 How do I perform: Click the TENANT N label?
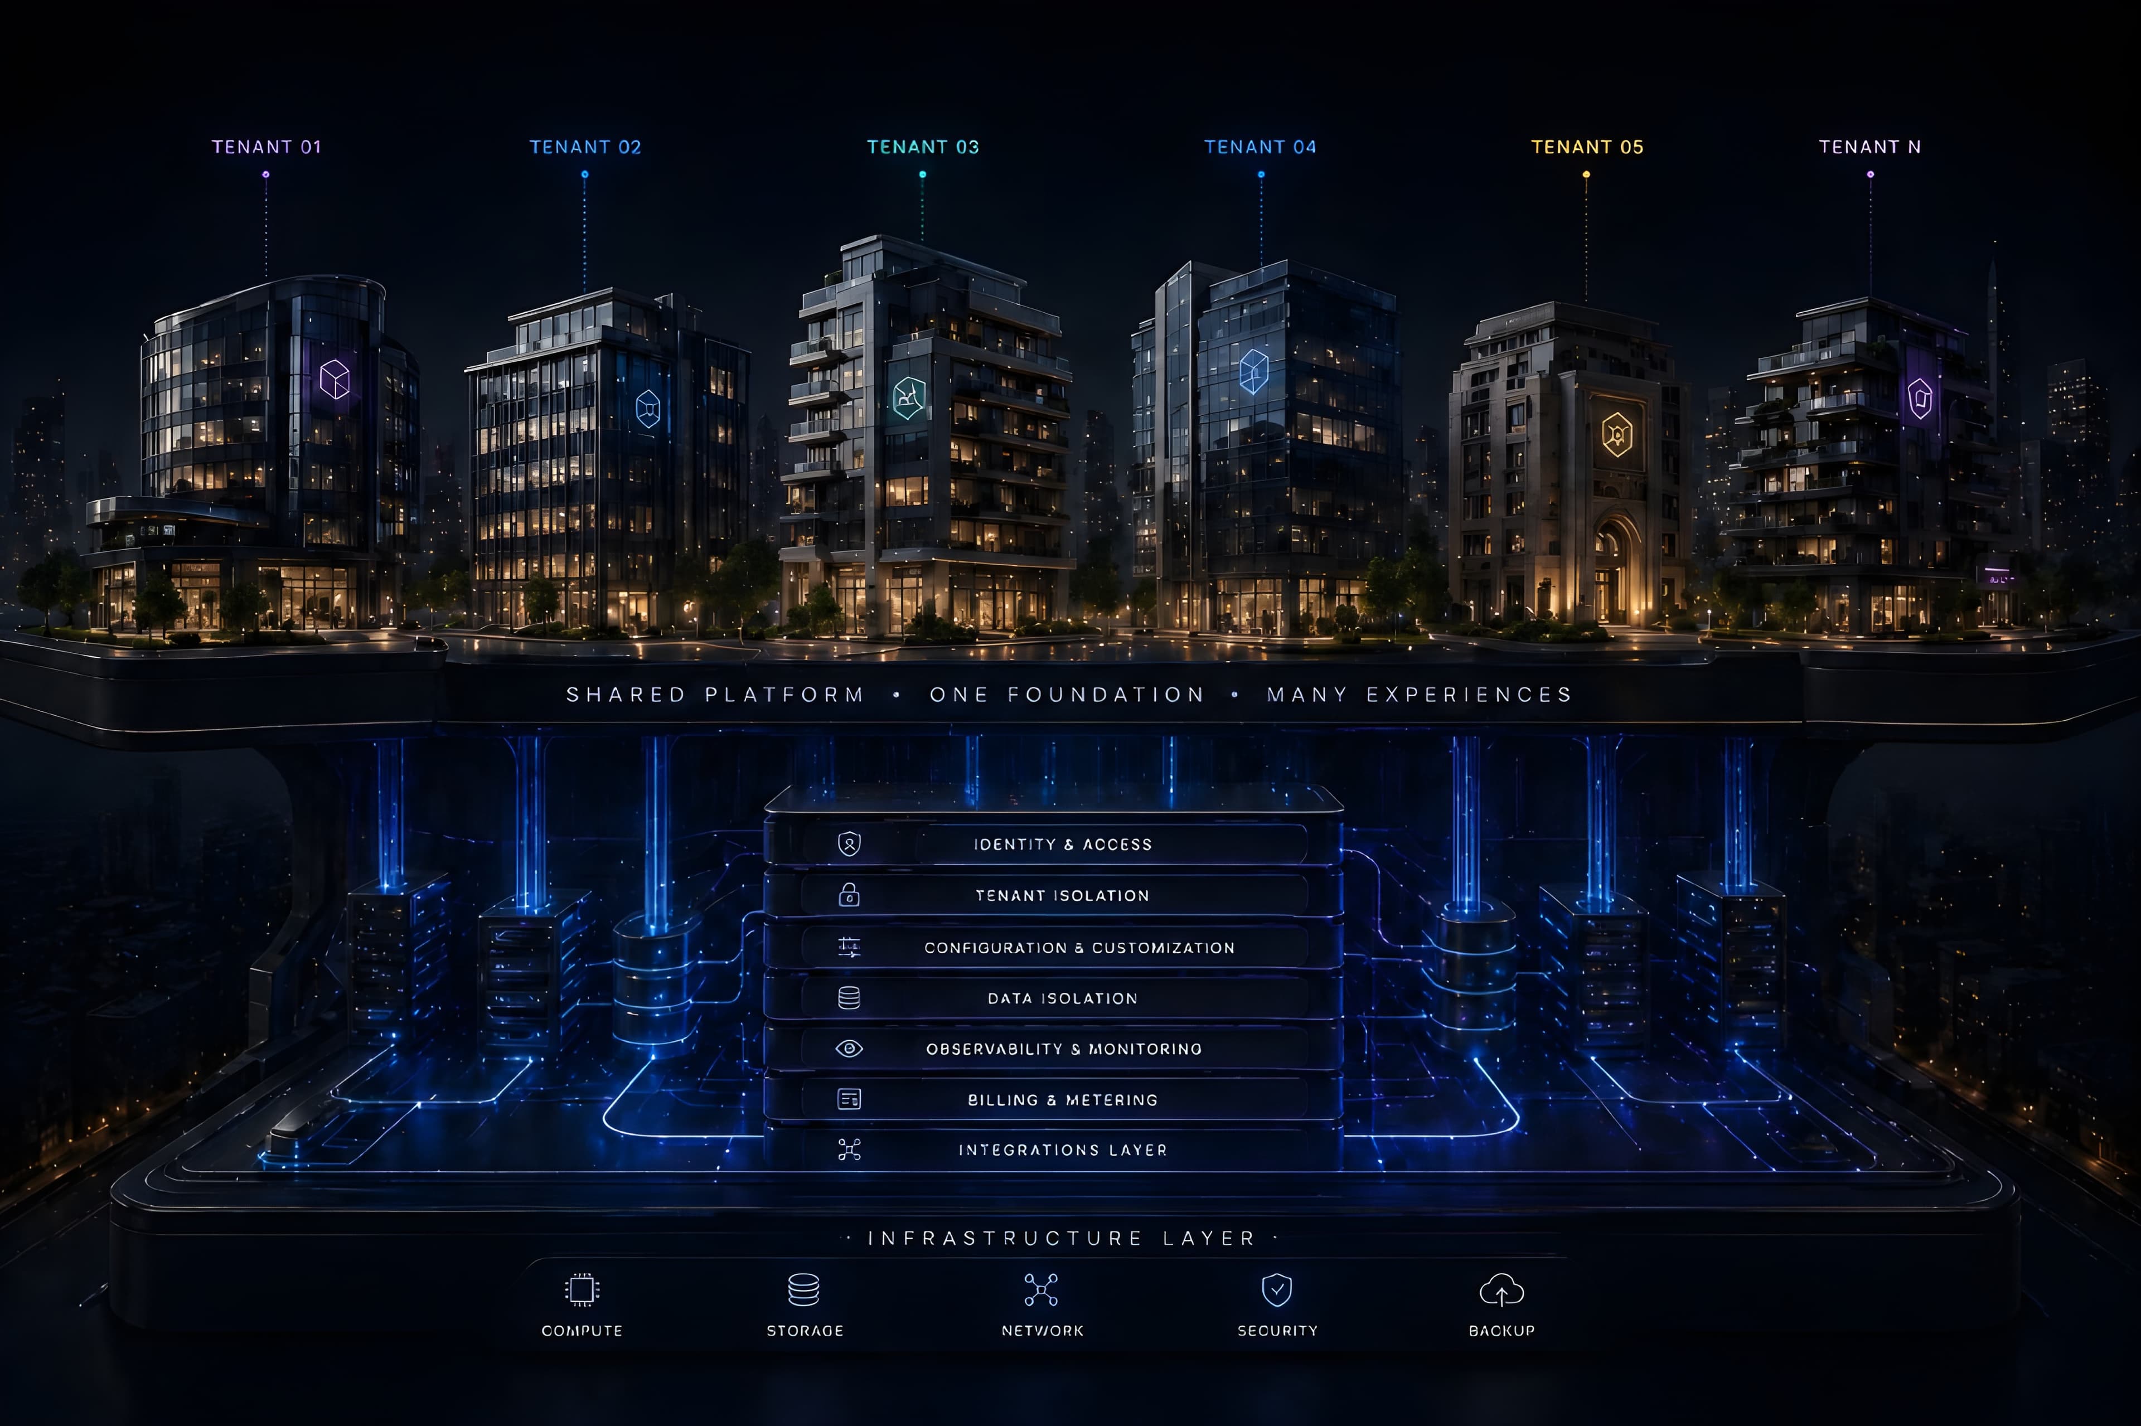point(1870,147)
